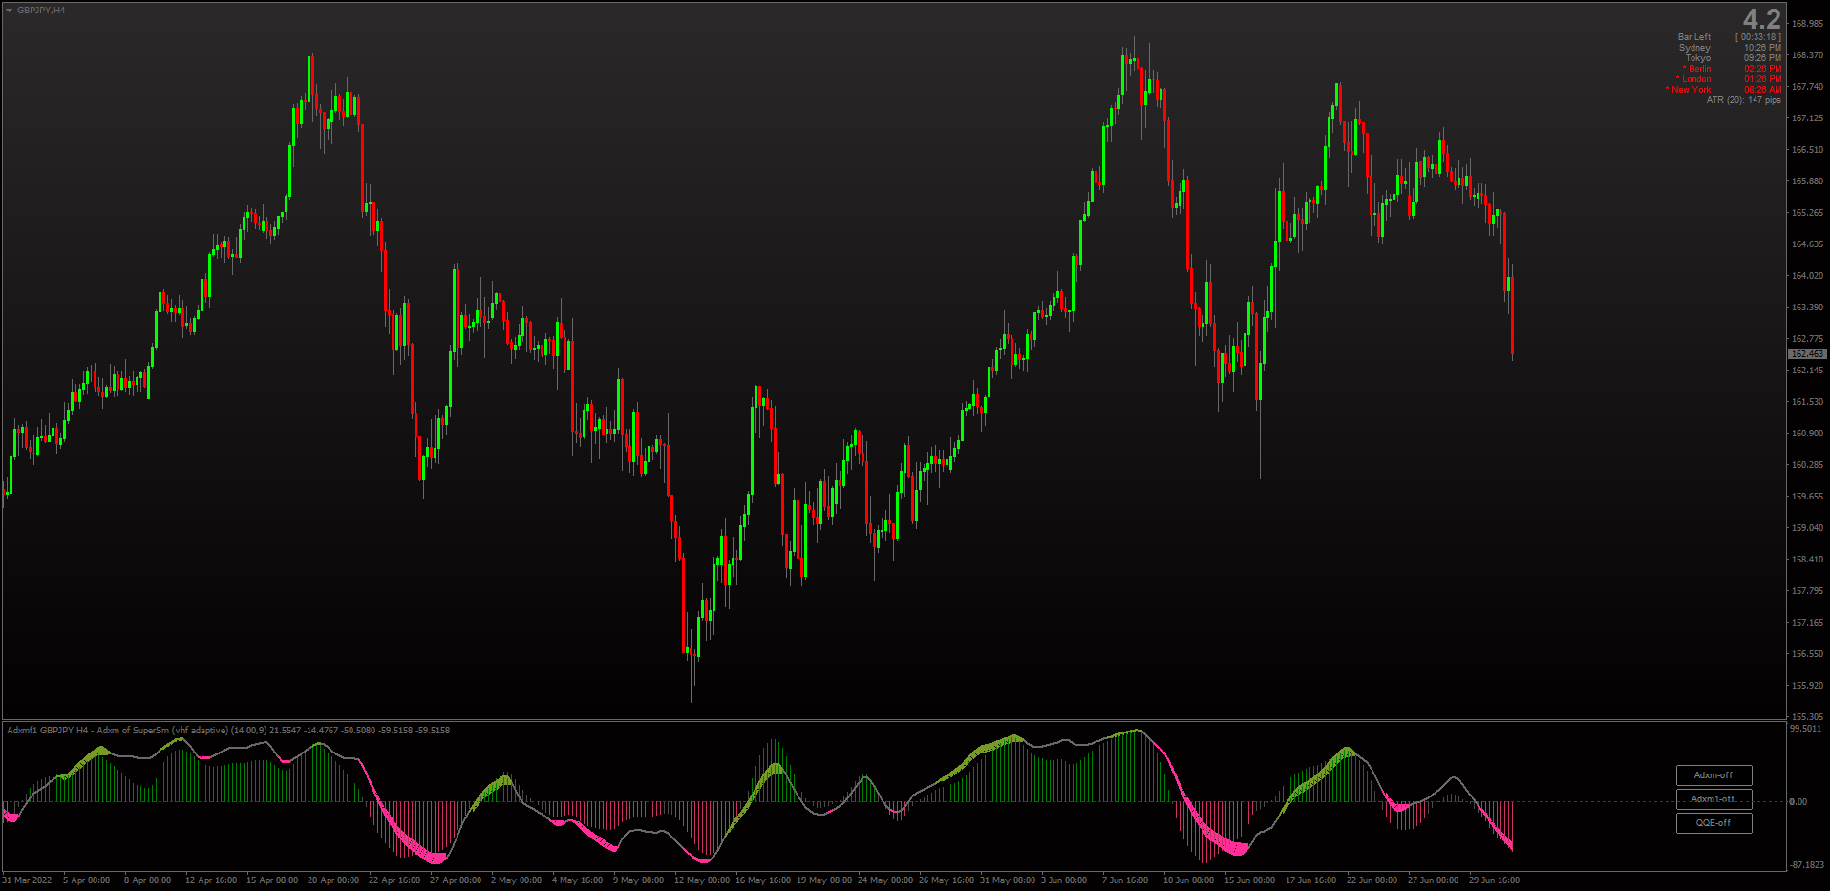Click the Berlin time 02:26 PM

pos(1762,69)
